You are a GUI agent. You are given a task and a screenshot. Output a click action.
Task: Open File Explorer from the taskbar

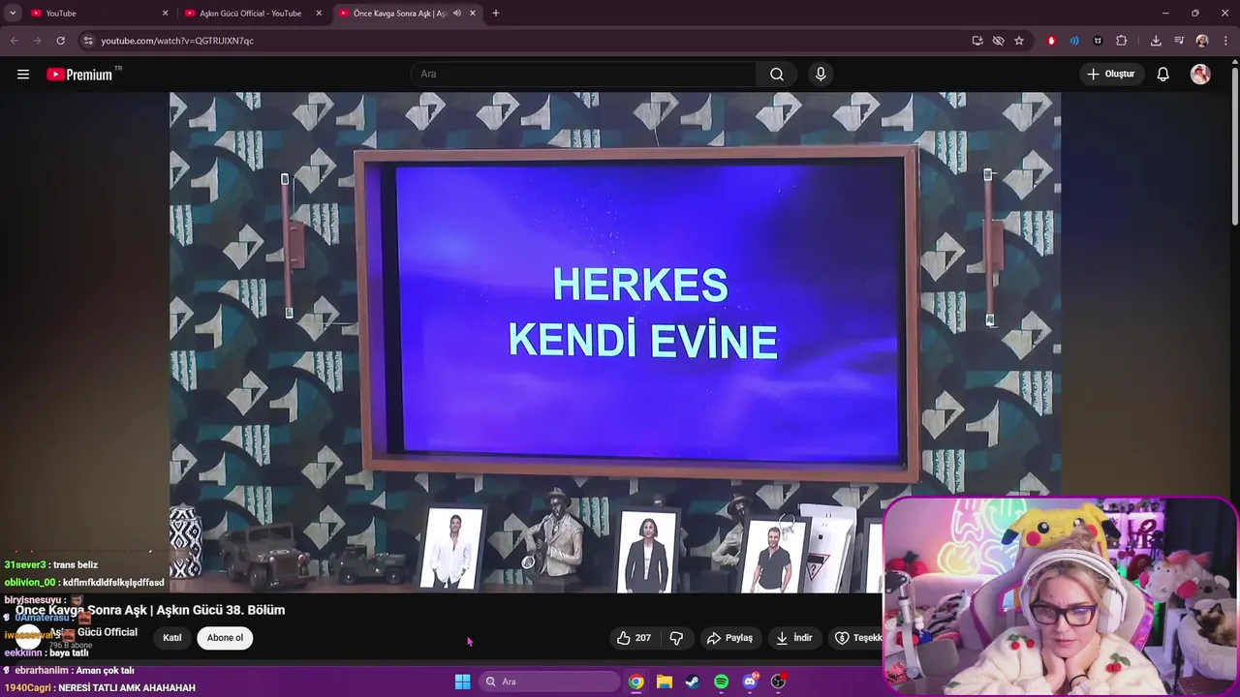665,682
